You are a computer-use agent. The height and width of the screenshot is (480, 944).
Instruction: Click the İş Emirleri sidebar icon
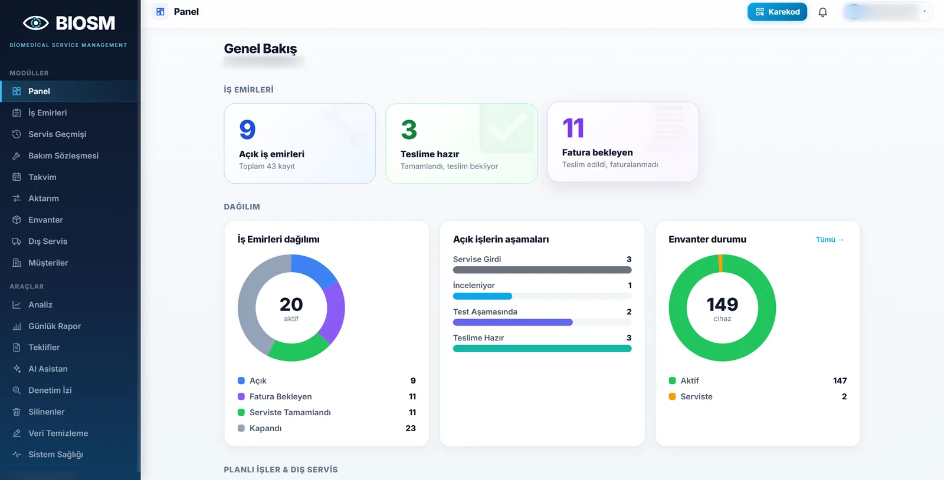click(17, 113)
